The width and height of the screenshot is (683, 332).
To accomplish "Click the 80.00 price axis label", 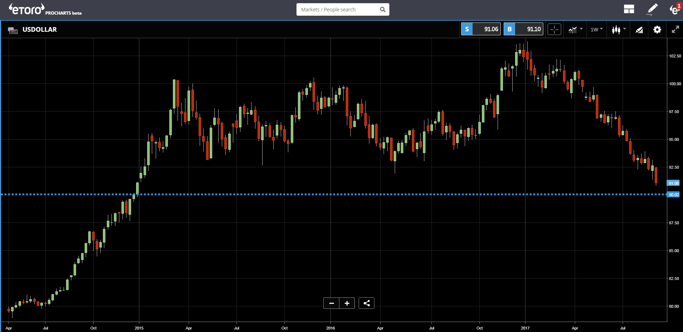I will [674, 306].
